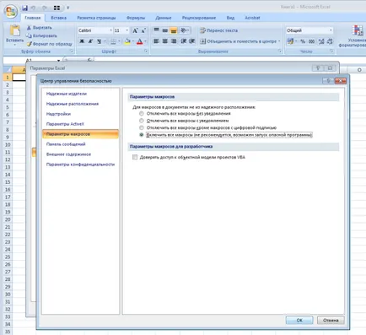
Task: Toggle bold (Ж) formatting
Action: pos(82,41)
